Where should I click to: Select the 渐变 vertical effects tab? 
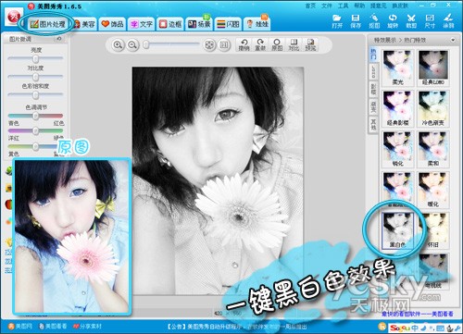pos(373,106)
